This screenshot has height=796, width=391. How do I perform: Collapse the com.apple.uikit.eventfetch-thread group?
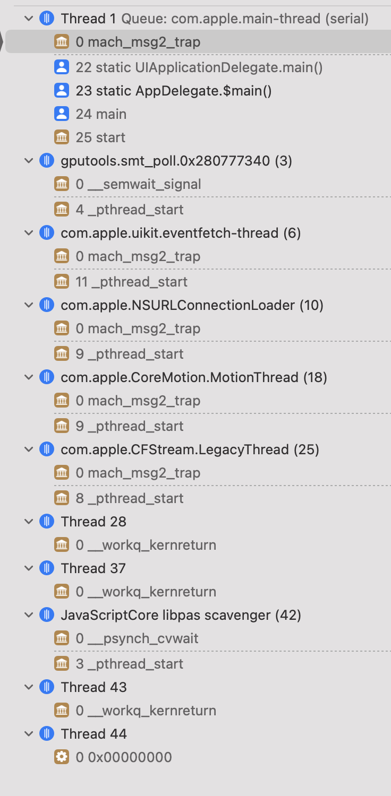click(29, 233)
